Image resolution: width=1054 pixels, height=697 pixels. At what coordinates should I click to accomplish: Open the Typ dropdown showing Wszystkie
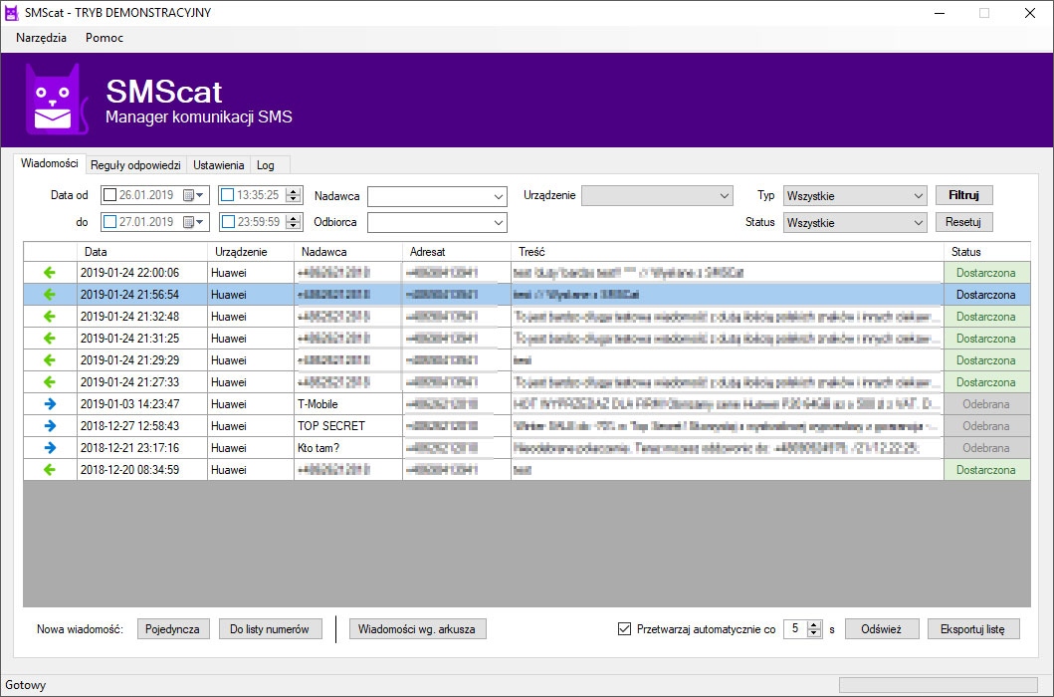coord(918,196)
